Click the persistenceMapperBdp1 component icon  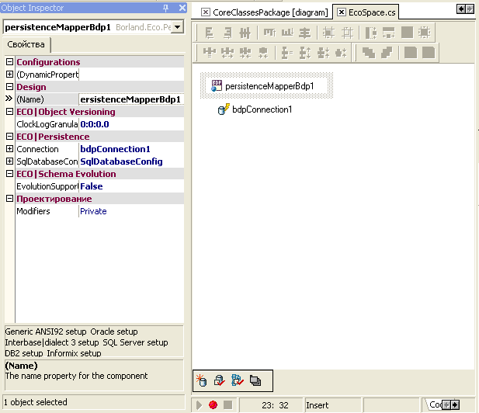[217, 85]
